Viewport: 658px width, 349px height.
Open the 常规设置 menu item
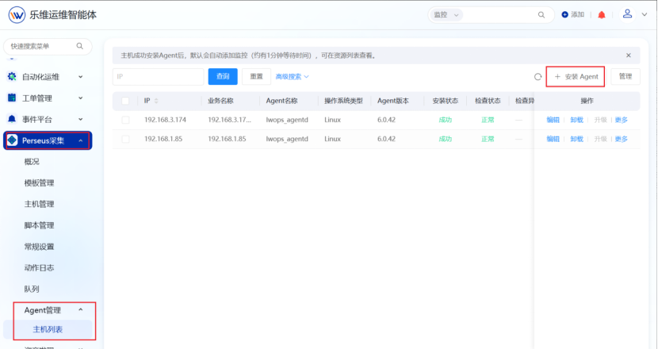coord(39,247)
